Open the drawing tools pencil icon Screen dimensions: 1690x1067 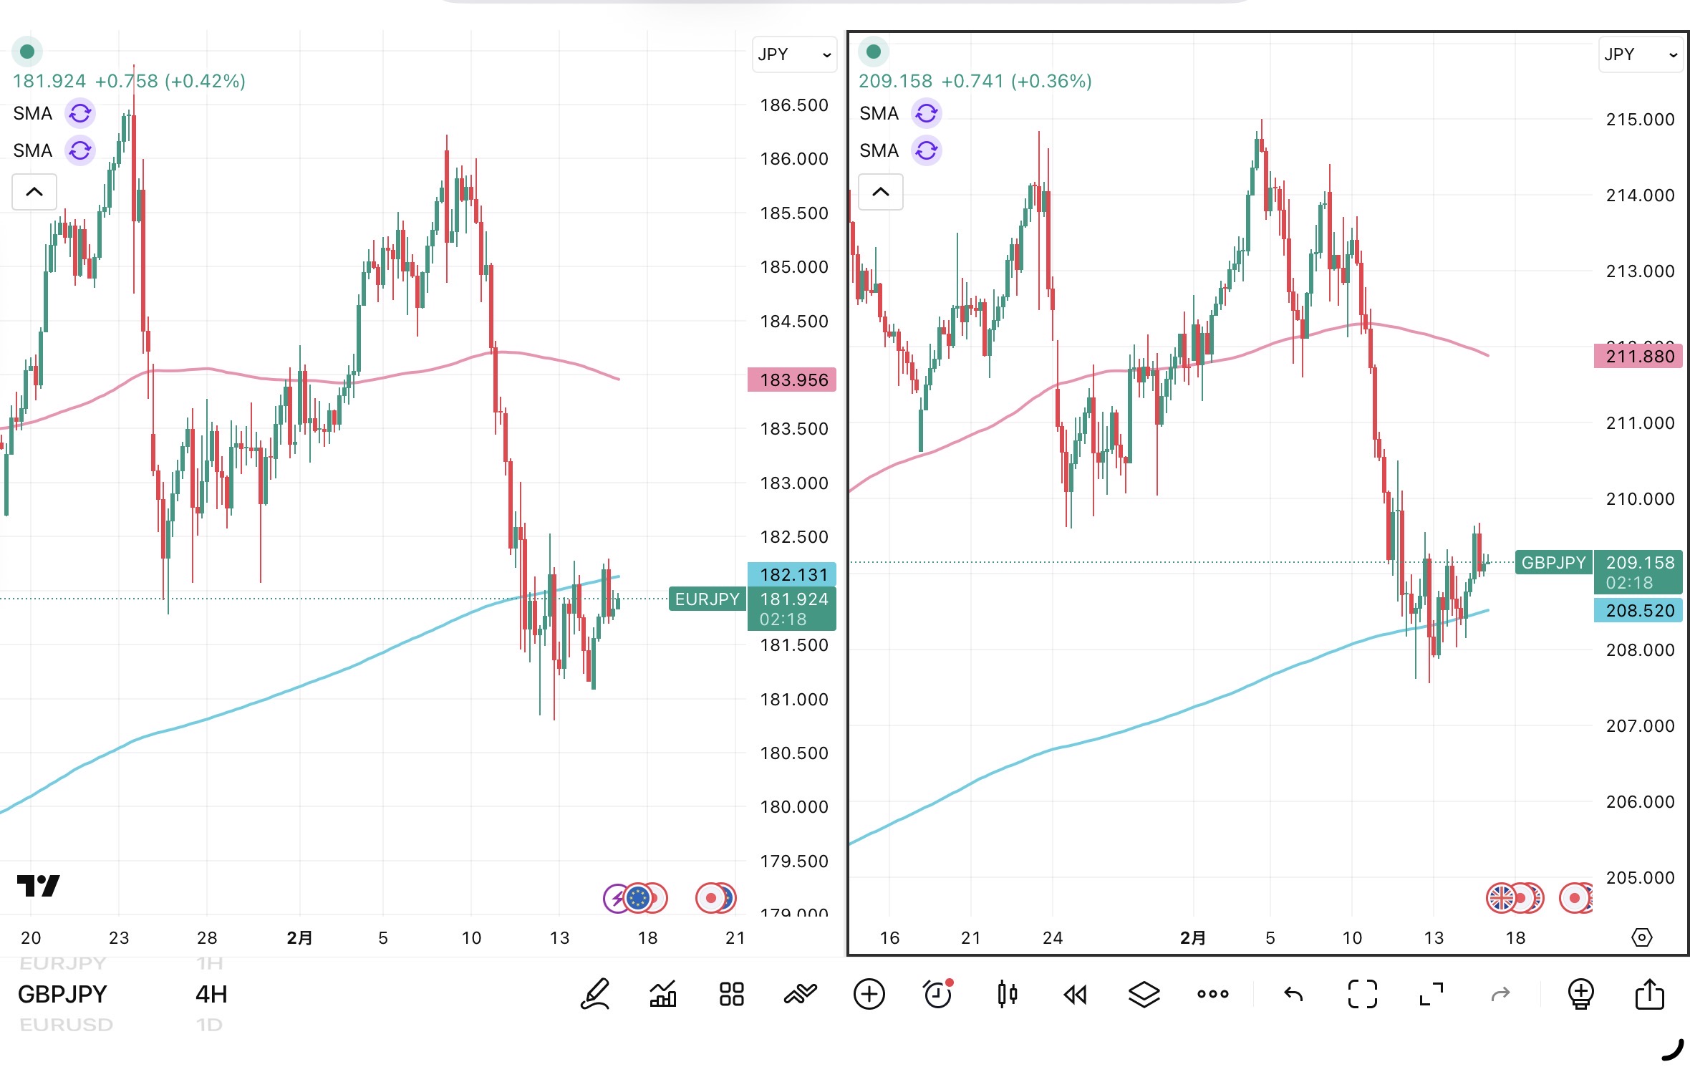tap(595, 993)
